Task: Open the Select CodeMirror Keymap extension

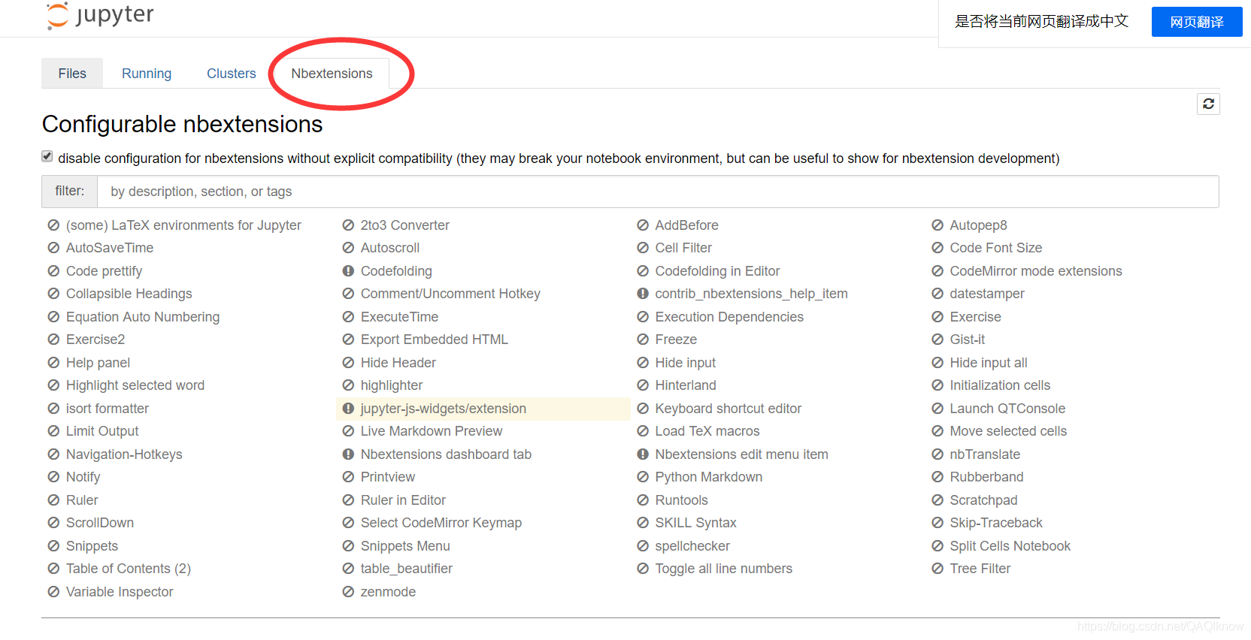Action: point(441,523)
